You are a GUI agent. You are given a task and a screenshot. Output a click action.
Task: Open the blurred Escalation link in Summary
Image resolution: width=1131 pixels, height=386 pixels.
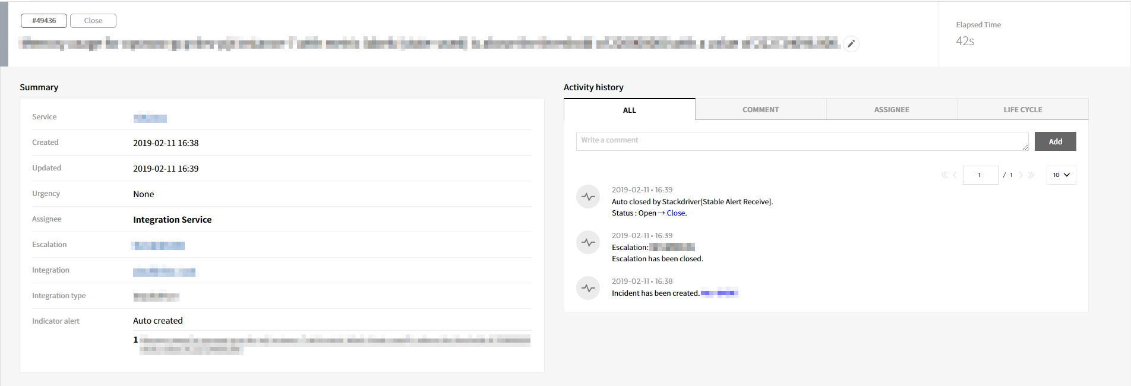[159, 246]
